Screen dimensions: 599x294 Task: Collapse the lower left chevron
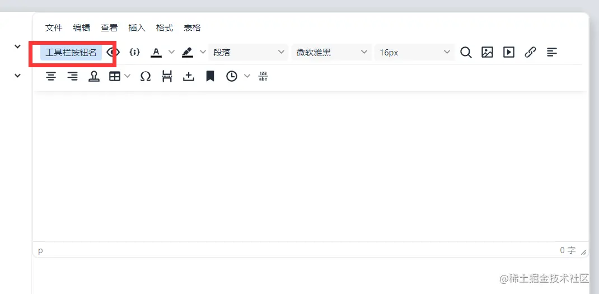click(17, 75)
